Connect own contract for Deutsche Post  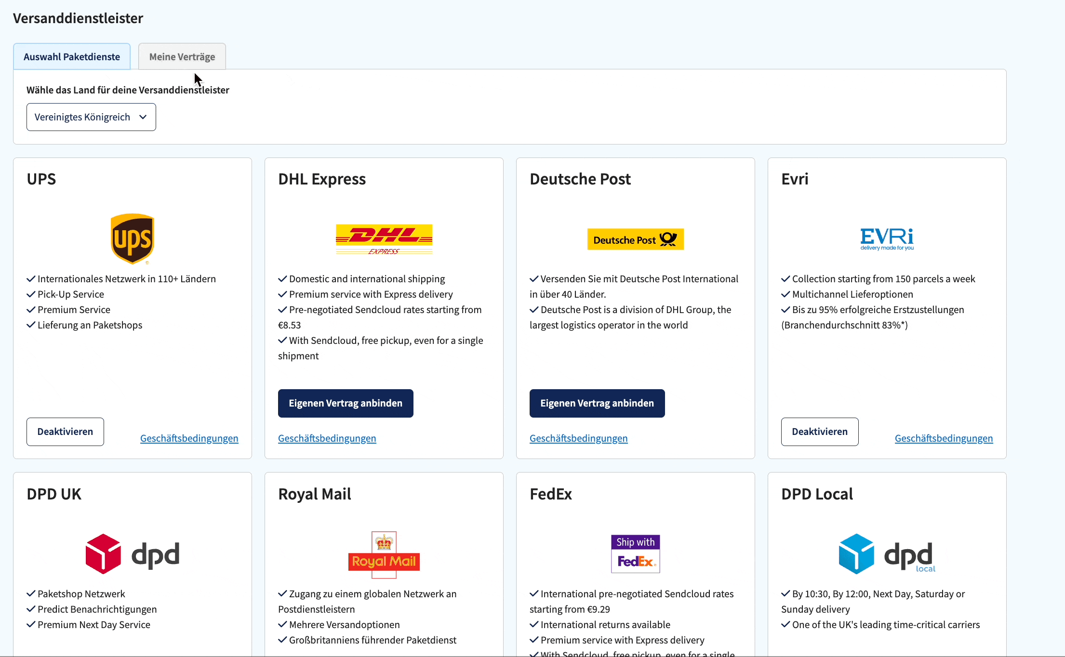[x=597, y=403]
